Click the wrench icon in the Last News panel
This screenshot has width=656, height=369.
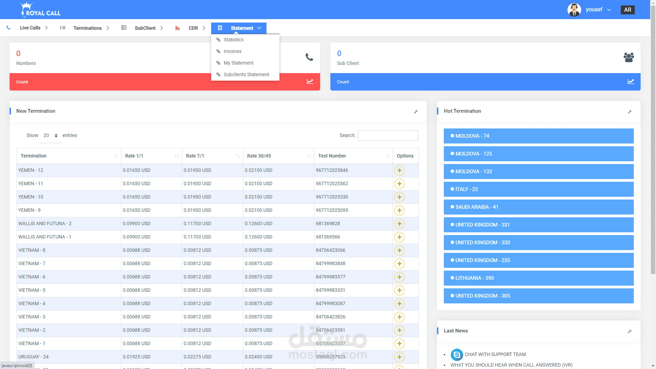(630, 331)
